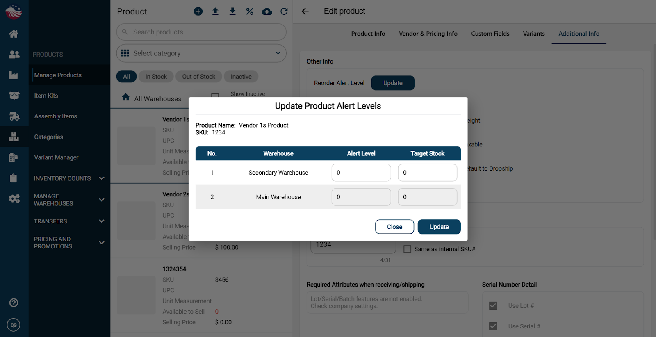Open the QG user avatar
Screen dimensions: 656x337
pyautogui.click(x=14, y=325)
